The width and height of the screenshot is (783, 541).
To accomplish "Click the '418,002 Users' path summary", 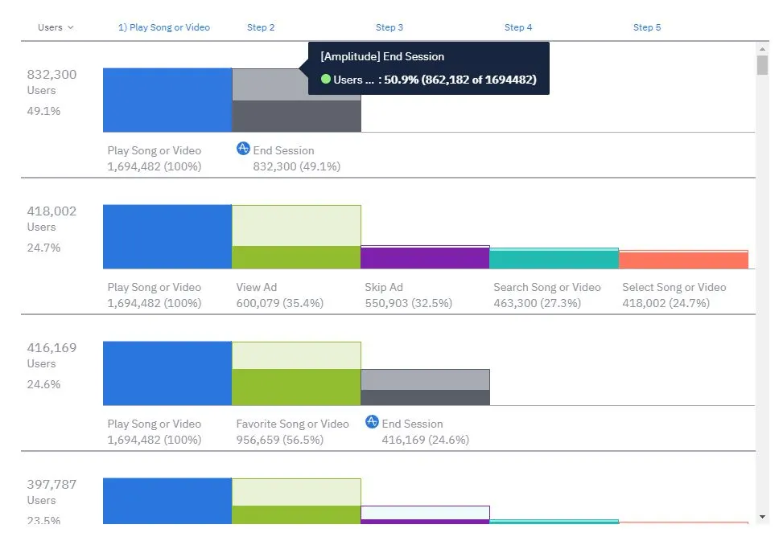I will [52, 219].
